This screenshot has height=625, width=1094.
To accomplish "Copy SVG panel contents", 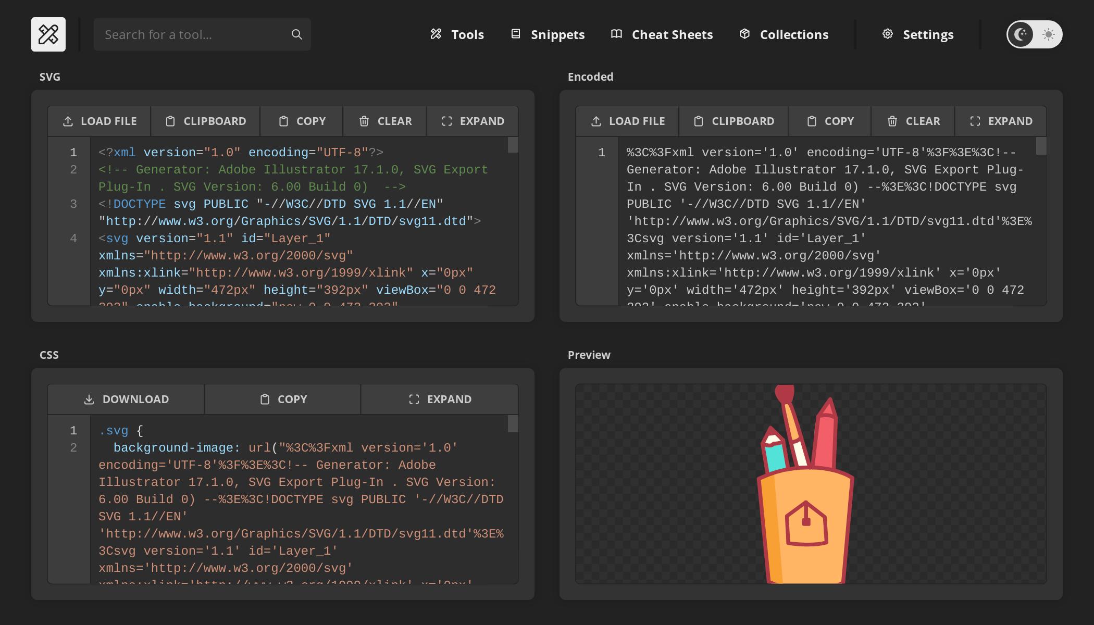I will [x=302, y=121].
